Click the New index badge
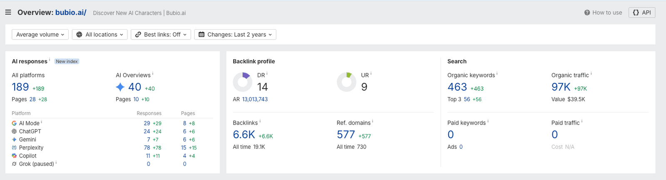 click(x=67, y=61)
